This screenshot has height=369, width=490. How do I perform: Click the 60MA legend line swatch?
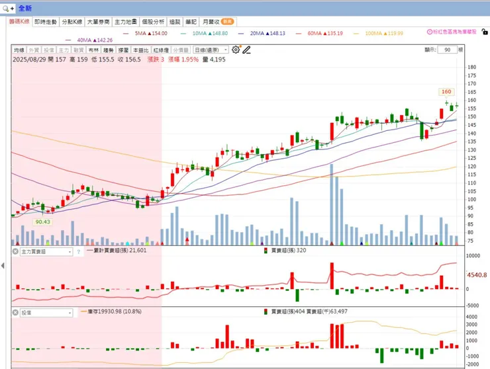tap(299, 34)
